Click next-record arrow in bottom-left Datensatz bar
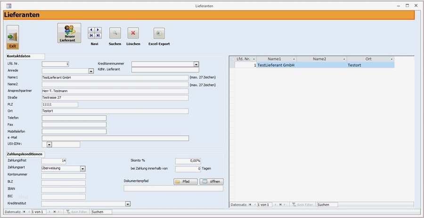 (x=49, y=212)
